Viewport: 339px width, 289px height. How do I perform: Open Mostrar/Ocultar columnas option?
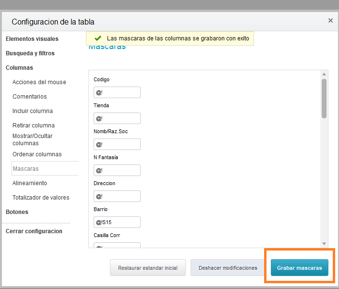pos(33,139)
